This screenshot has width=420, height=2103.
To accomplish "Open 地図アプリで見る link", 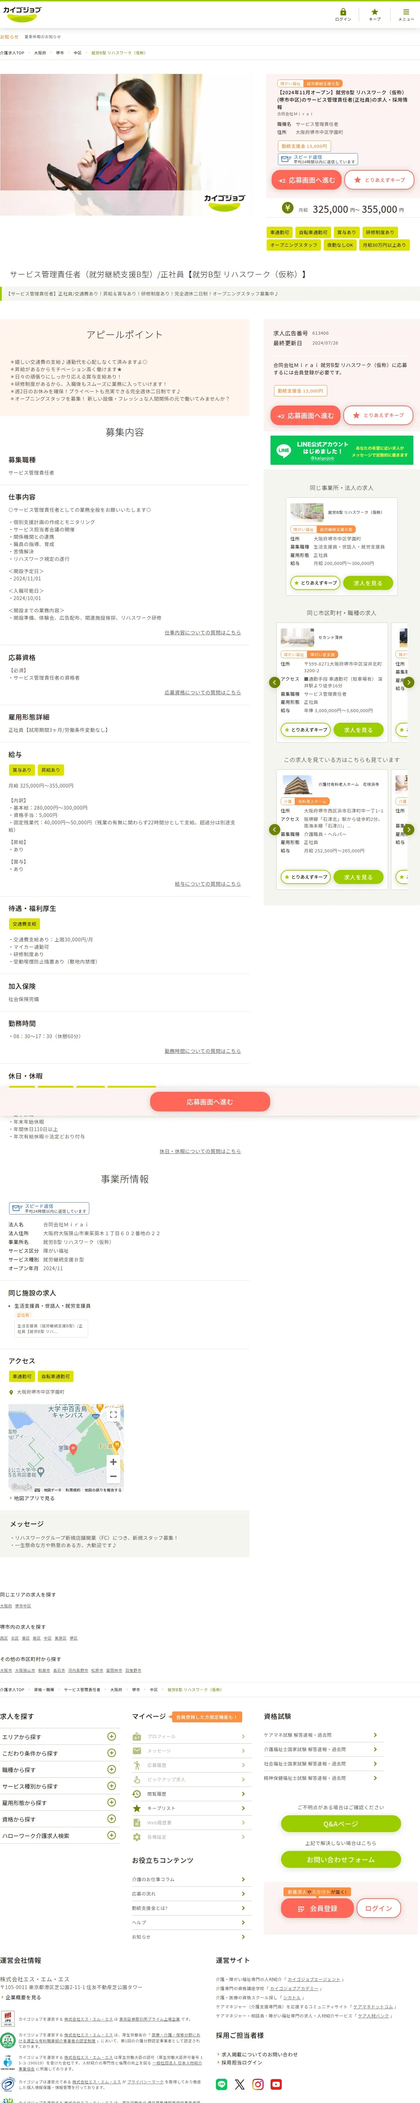I will (x=34, y=1499).
